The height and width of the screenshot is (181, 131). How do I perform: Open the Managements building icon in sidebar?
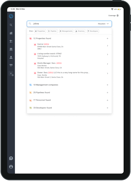(x=11, y=49)
